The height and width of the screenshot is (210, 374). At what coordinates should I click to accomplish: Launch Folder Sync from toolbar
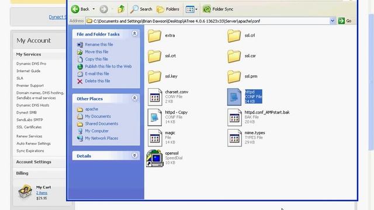point(218,9)
